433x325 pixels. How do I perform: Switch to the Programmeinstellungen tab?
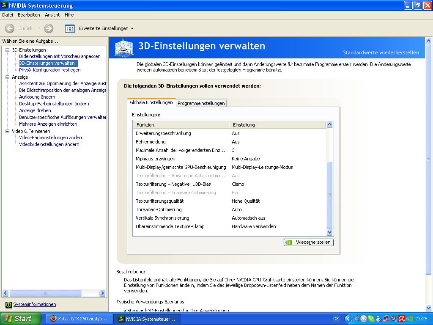coord(201,103)
